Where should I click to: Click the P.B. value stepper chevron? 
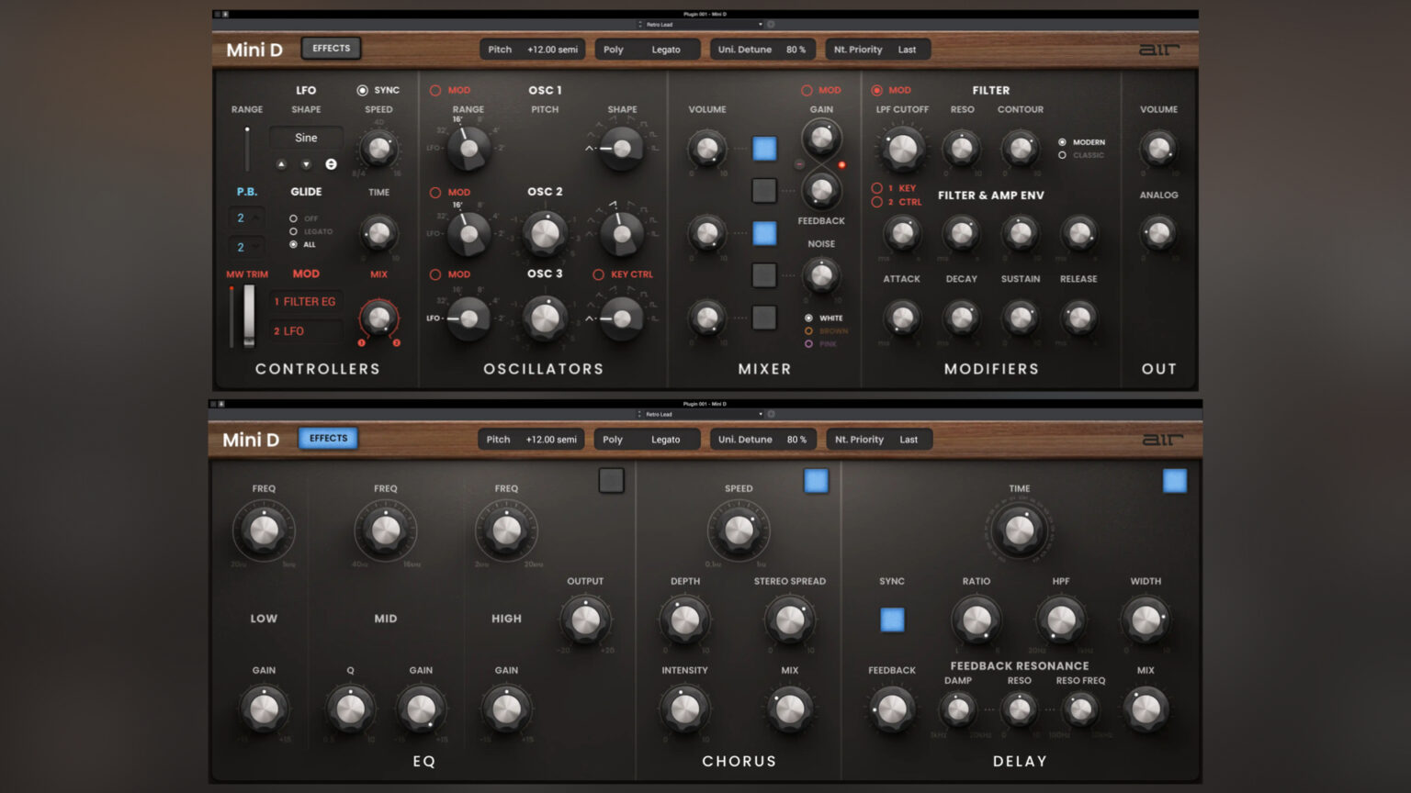pyautogui.click(x=254, y=218)
